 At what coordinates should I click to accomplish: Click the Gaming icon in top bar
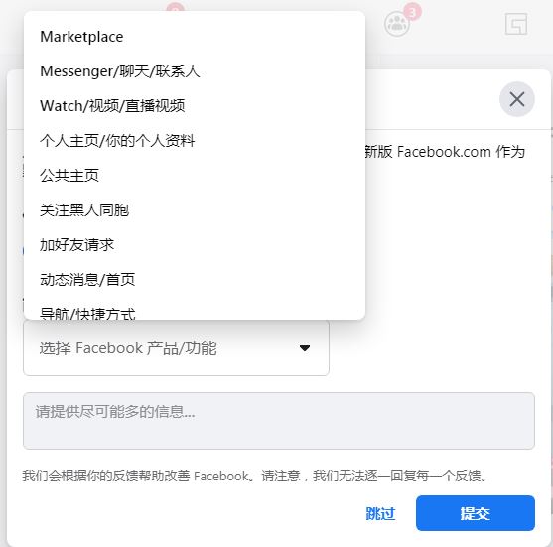(516, 24)
